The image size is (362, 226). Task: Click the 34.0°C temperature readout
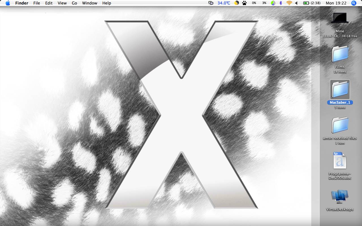click(224, 3)
